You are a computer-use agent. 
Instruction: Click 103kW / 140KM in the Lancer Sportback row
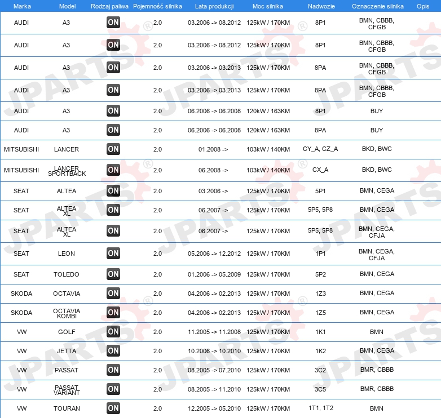pyautogui.click(x=268, y=170)
